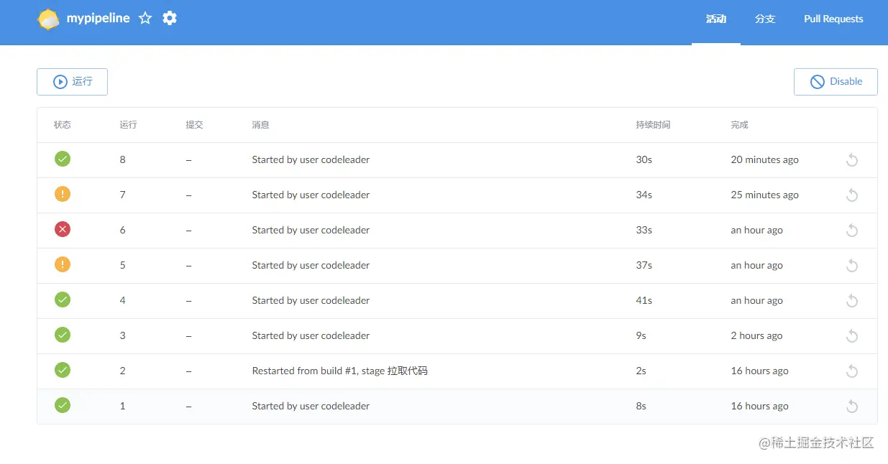Click the 持续时间 column header
Screen dimensions: 888x464
click(x=654, y=125)
